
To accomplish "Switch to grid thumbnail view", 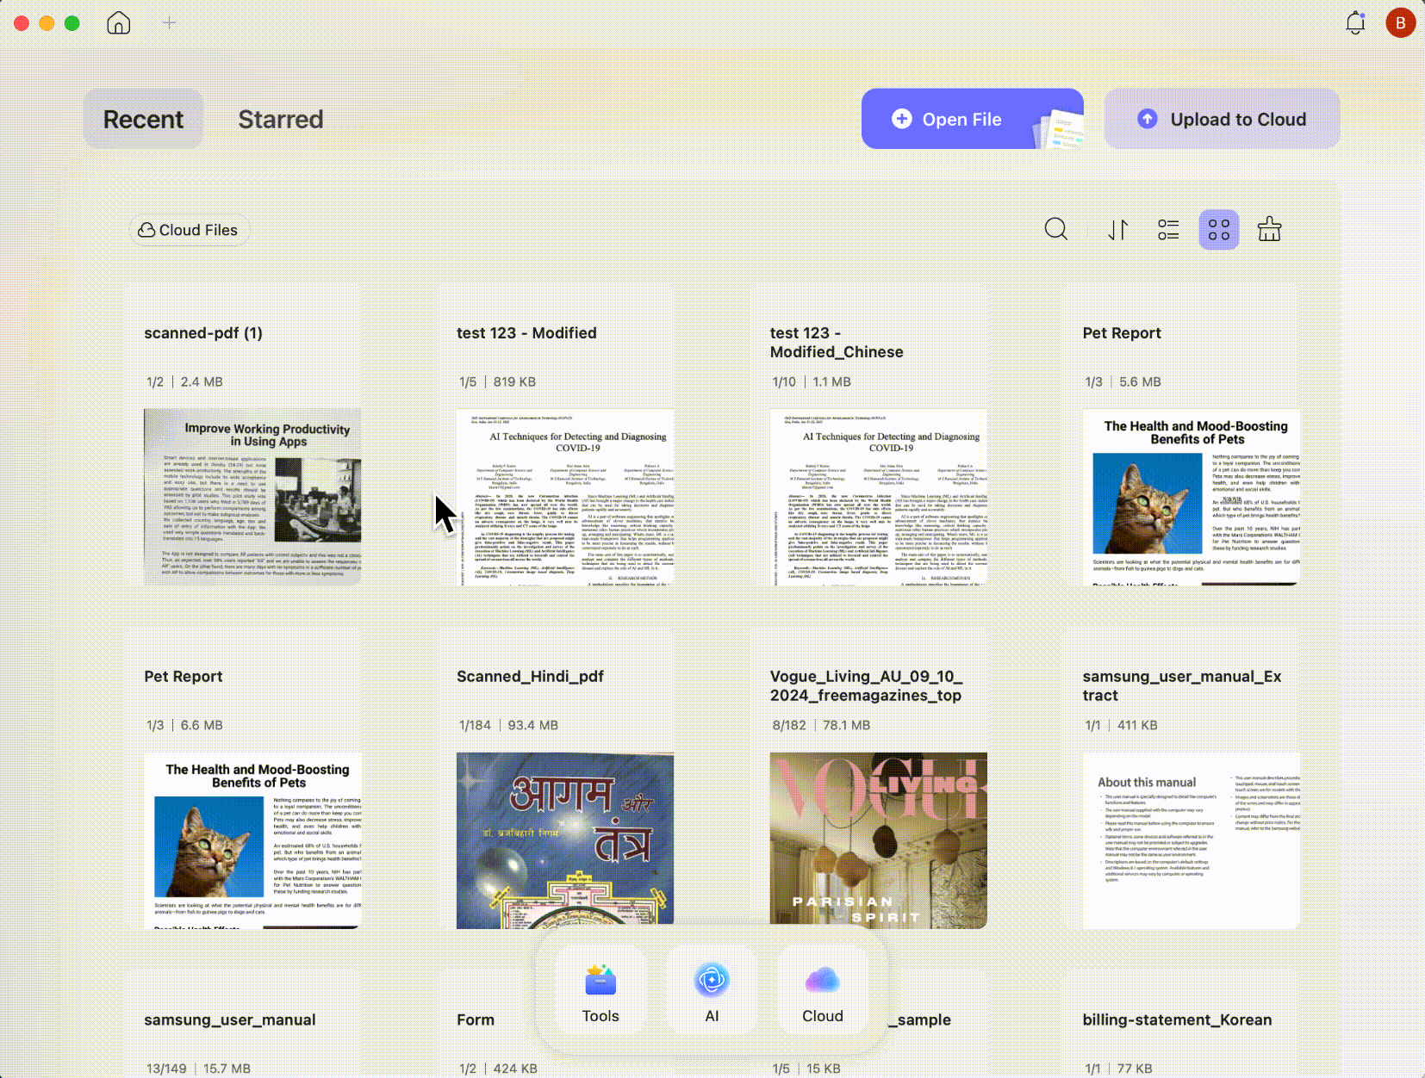I will 1219,230.
